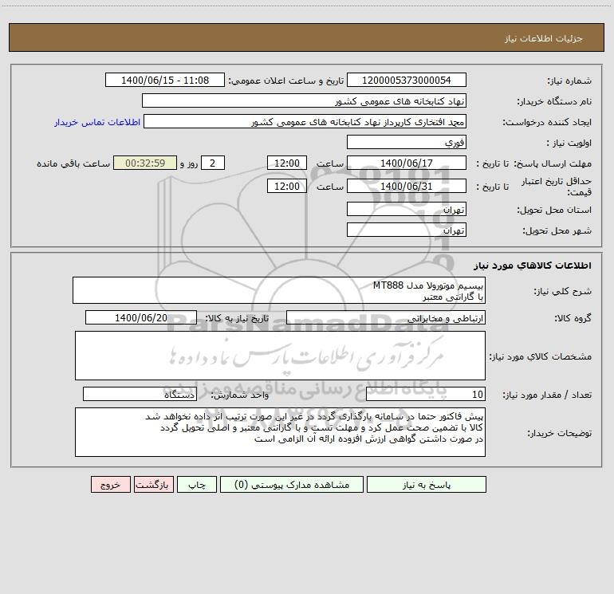Click the goods group field ارتباطی و مخابراتی
The height and width of the screenshot is (594, 614).
pyautogui.click(x=386, y=317)
